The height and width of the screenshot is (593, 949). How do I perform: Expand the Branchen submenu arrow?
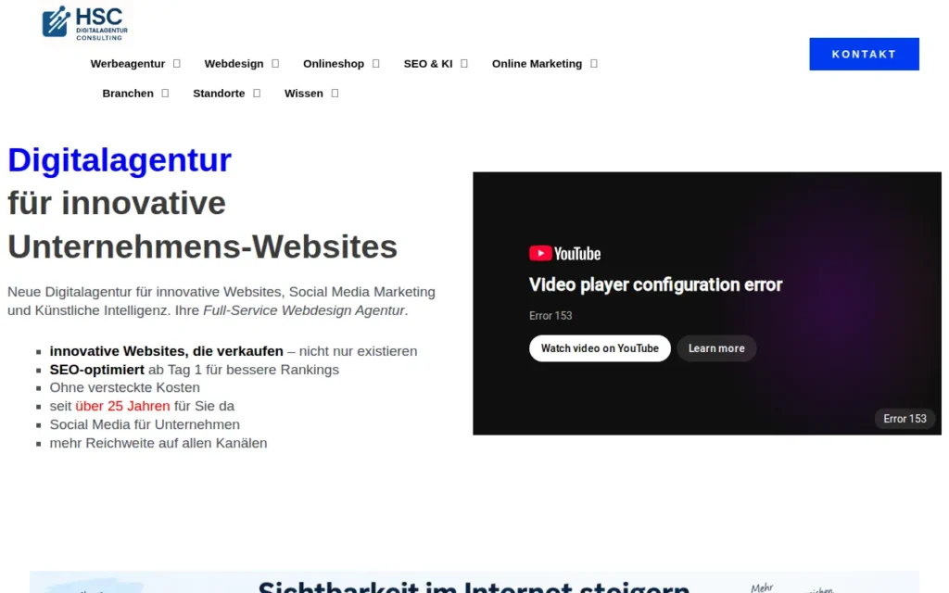[165, 94]
